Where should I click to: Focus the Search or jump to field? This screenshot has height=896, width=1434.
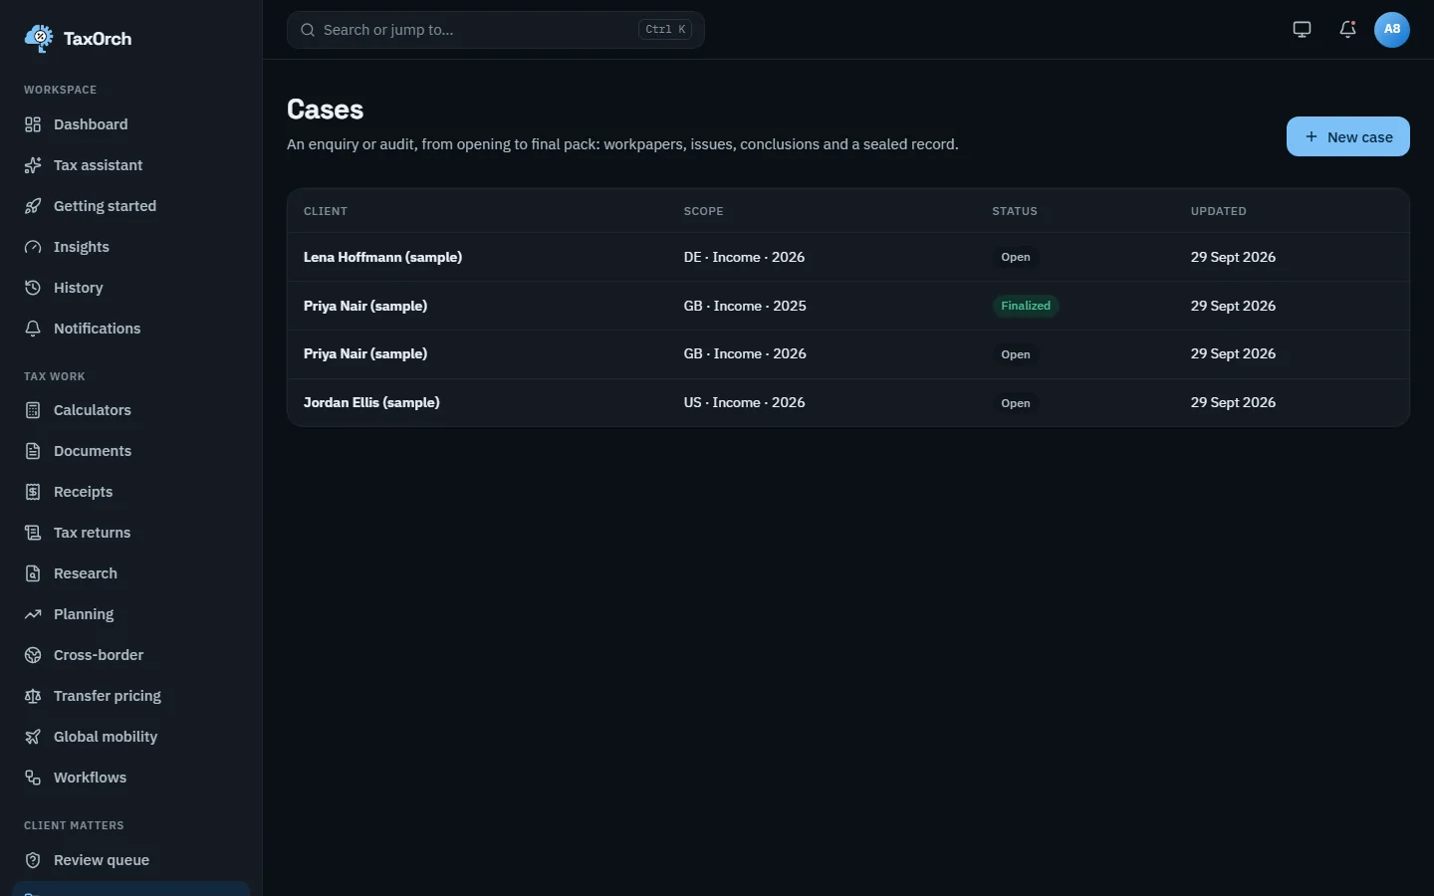496,30
